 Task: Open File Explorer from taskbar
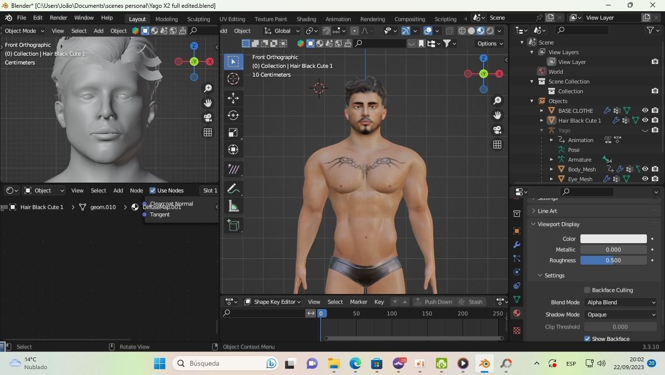tap(333, 363)
